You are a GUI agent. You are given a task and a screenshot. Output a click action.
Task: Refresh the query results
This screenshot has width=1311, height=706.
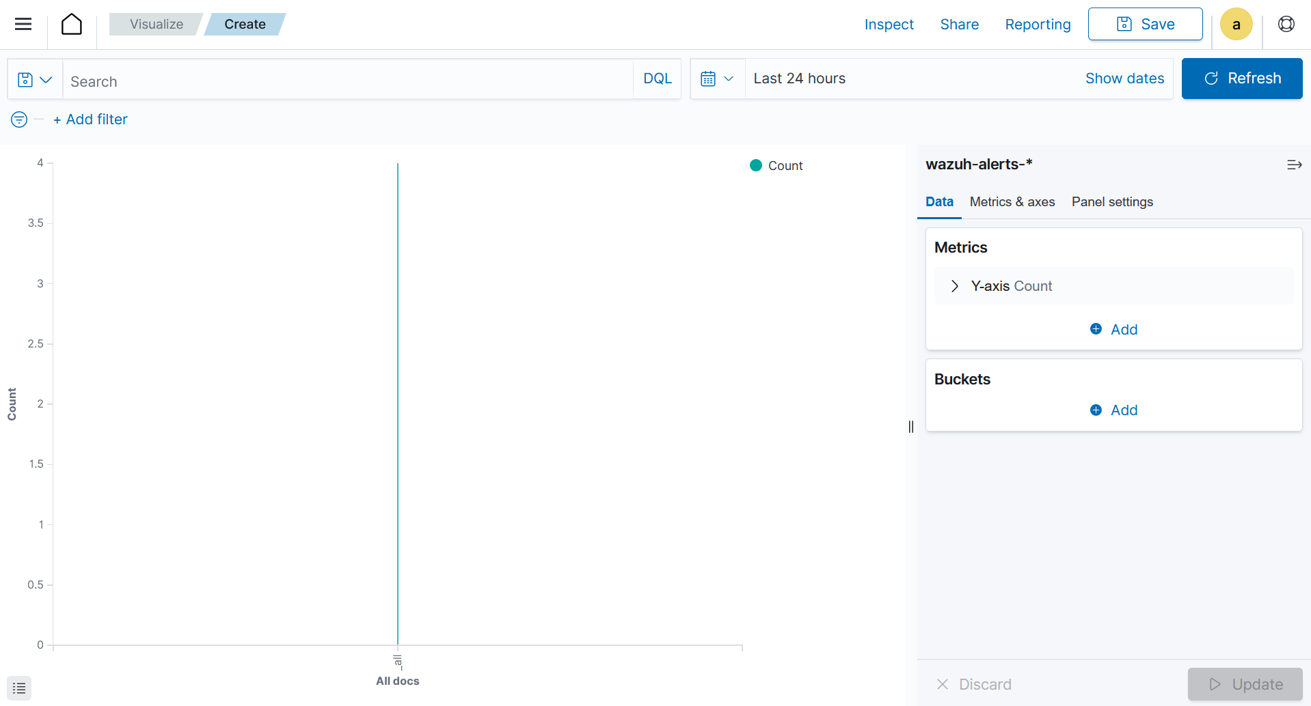coord(1241,79)
